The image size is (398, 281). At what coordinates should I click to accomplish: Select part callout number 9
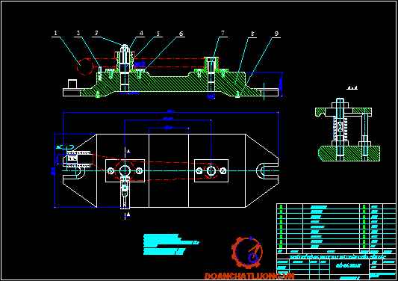point(276,34)
